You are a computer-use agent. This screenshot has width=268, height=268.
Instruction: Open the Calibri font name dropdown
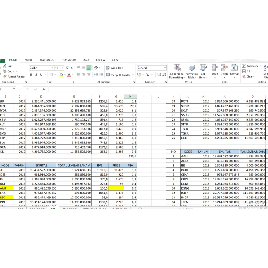pos(52,68)
